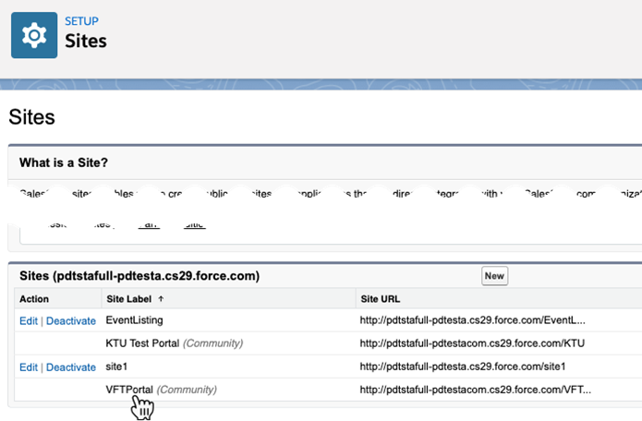This screenshot has width=642, height=421.
Task: Open the site1 site label
Action: click(x=121, y=367)
